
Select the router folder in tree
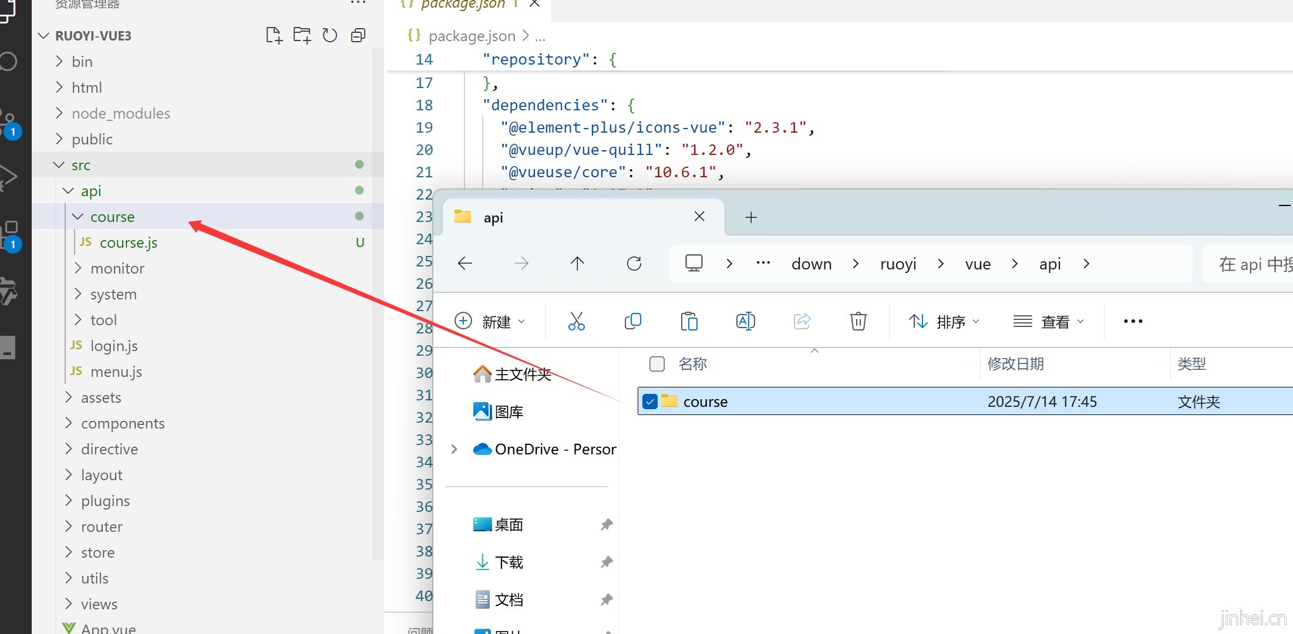[102, 527]
